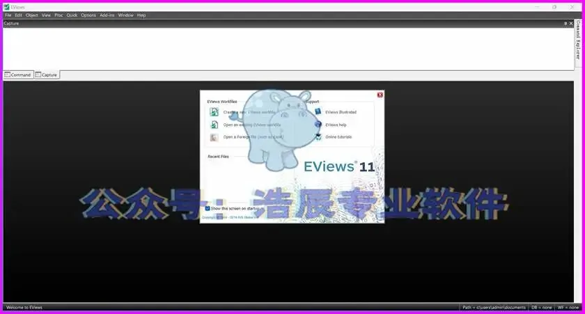Click Open a Foreign file link
The image size is (585, 314).
pyautogui.click(x=253, y=137)
